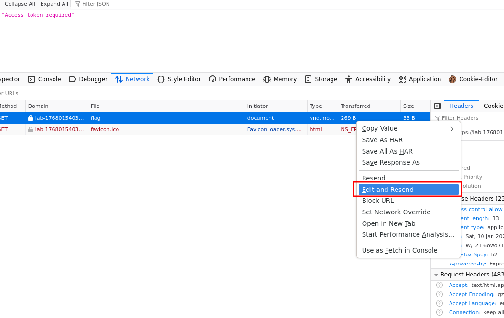This screenshot has height=318, width=504.
Task: Sort by the Size column header
Action: (x=415, y=106)
